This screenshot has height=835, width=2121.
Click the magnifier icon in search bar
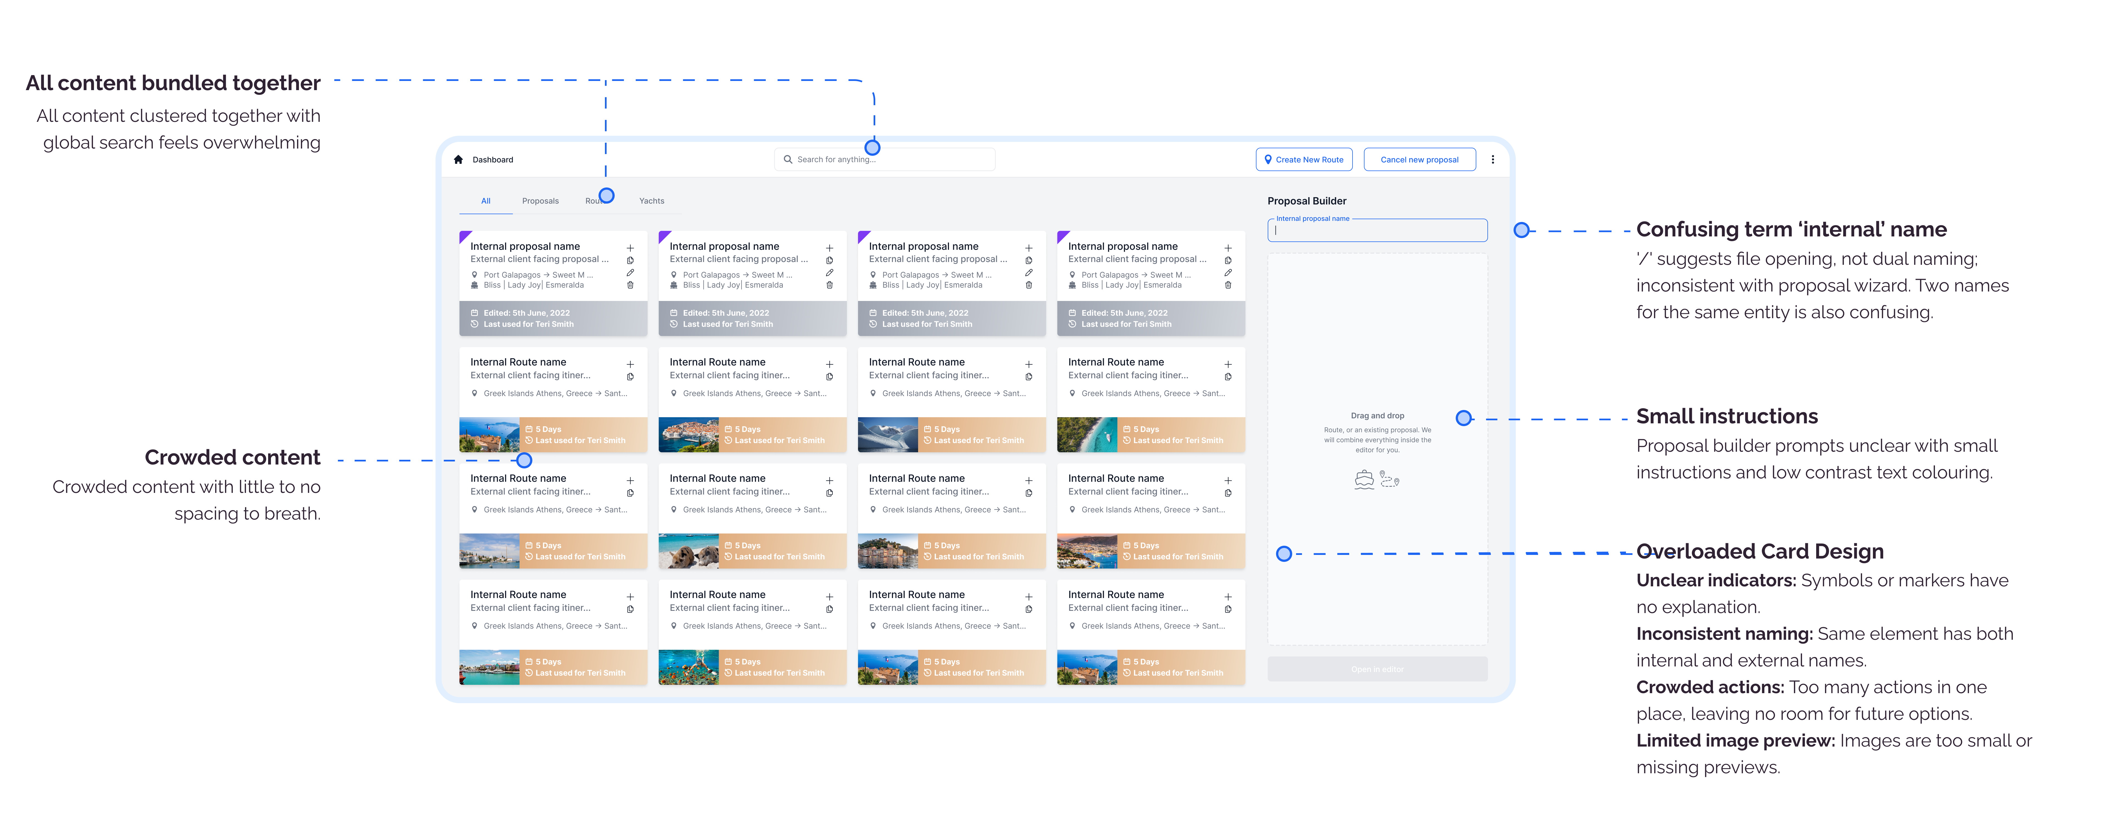[x=788, y=160]
